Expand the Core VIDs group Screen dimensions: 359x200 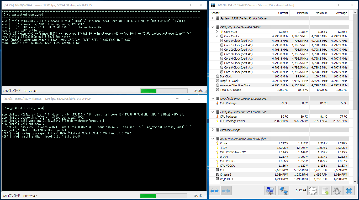[x=217, y=32]
